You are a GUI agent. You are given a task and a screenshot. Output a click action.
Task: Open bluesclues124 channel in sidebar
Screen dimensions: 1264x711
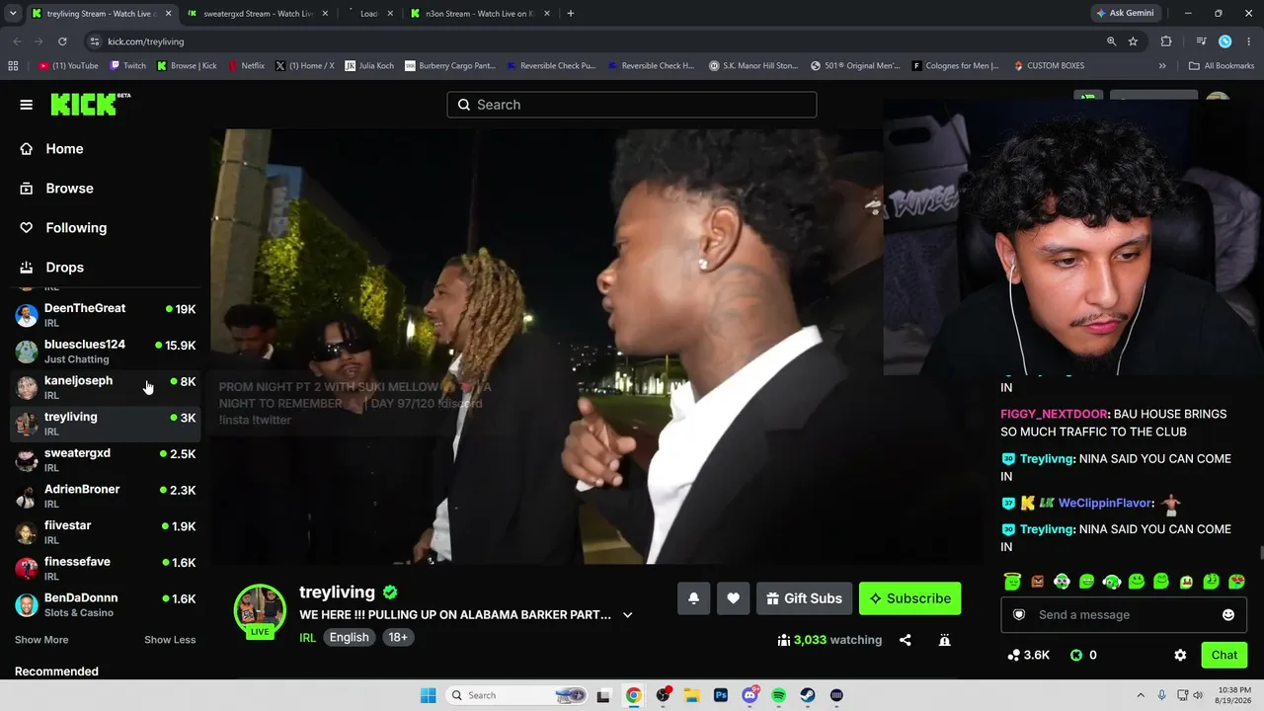click(x=105, y=352)
